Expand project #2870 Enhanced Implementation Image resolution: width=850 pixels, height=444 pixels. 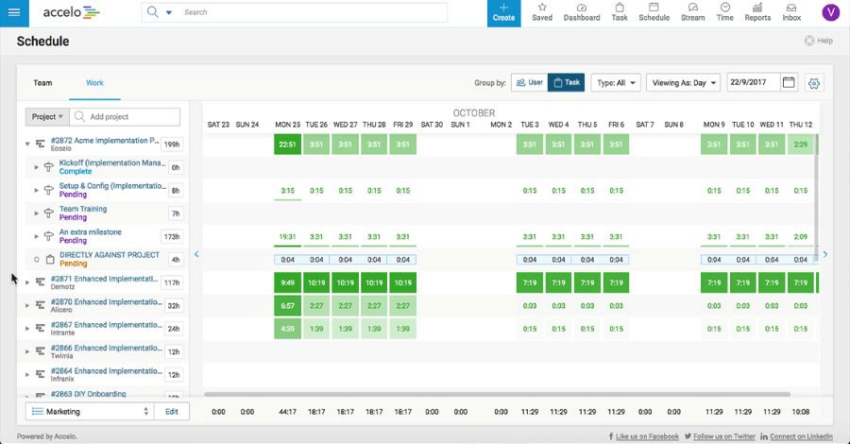point(27,306)
